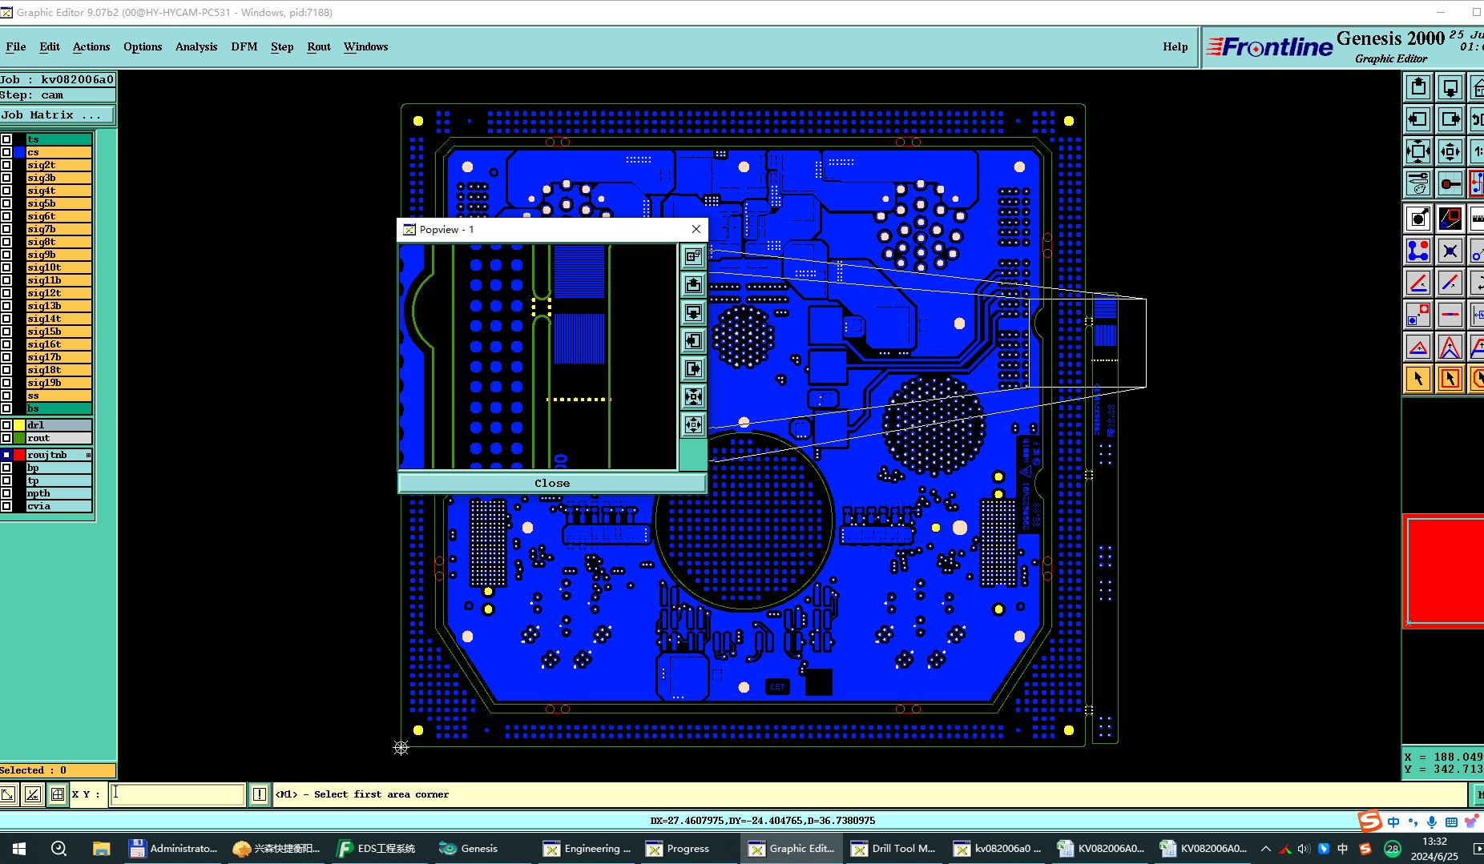Select the blue-red connected nodes tool

[x=1417, y=251]
